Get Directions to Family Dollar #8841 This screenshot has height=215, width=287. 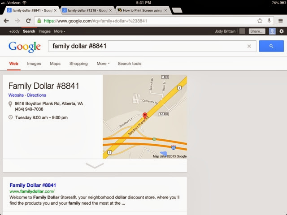(x=36, y=95)
